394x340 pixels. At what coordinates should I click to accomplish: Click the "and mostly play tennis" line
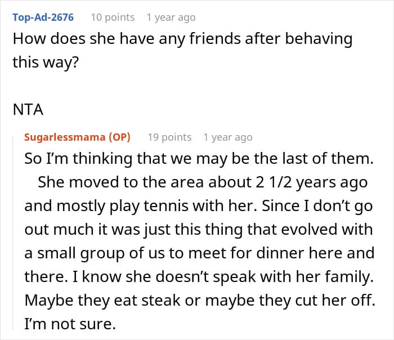[199, 206]
